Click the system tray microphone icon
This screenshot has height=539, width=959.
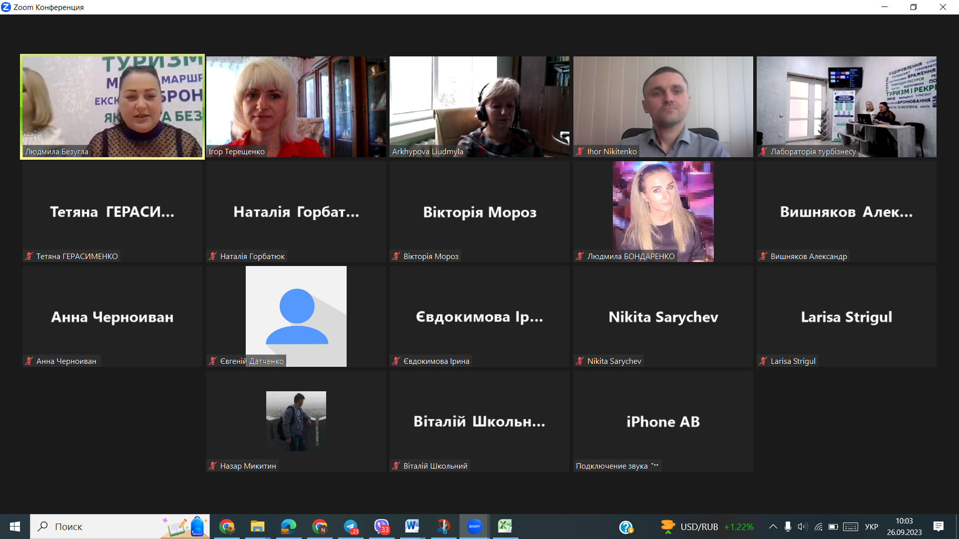(x=788, y=527)
